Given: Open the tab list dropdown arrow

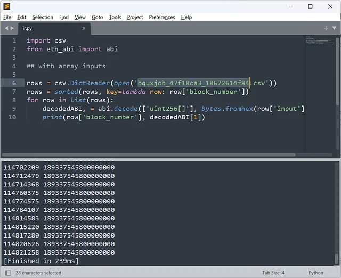Looking at the screenshot, I should pos(334,28).
